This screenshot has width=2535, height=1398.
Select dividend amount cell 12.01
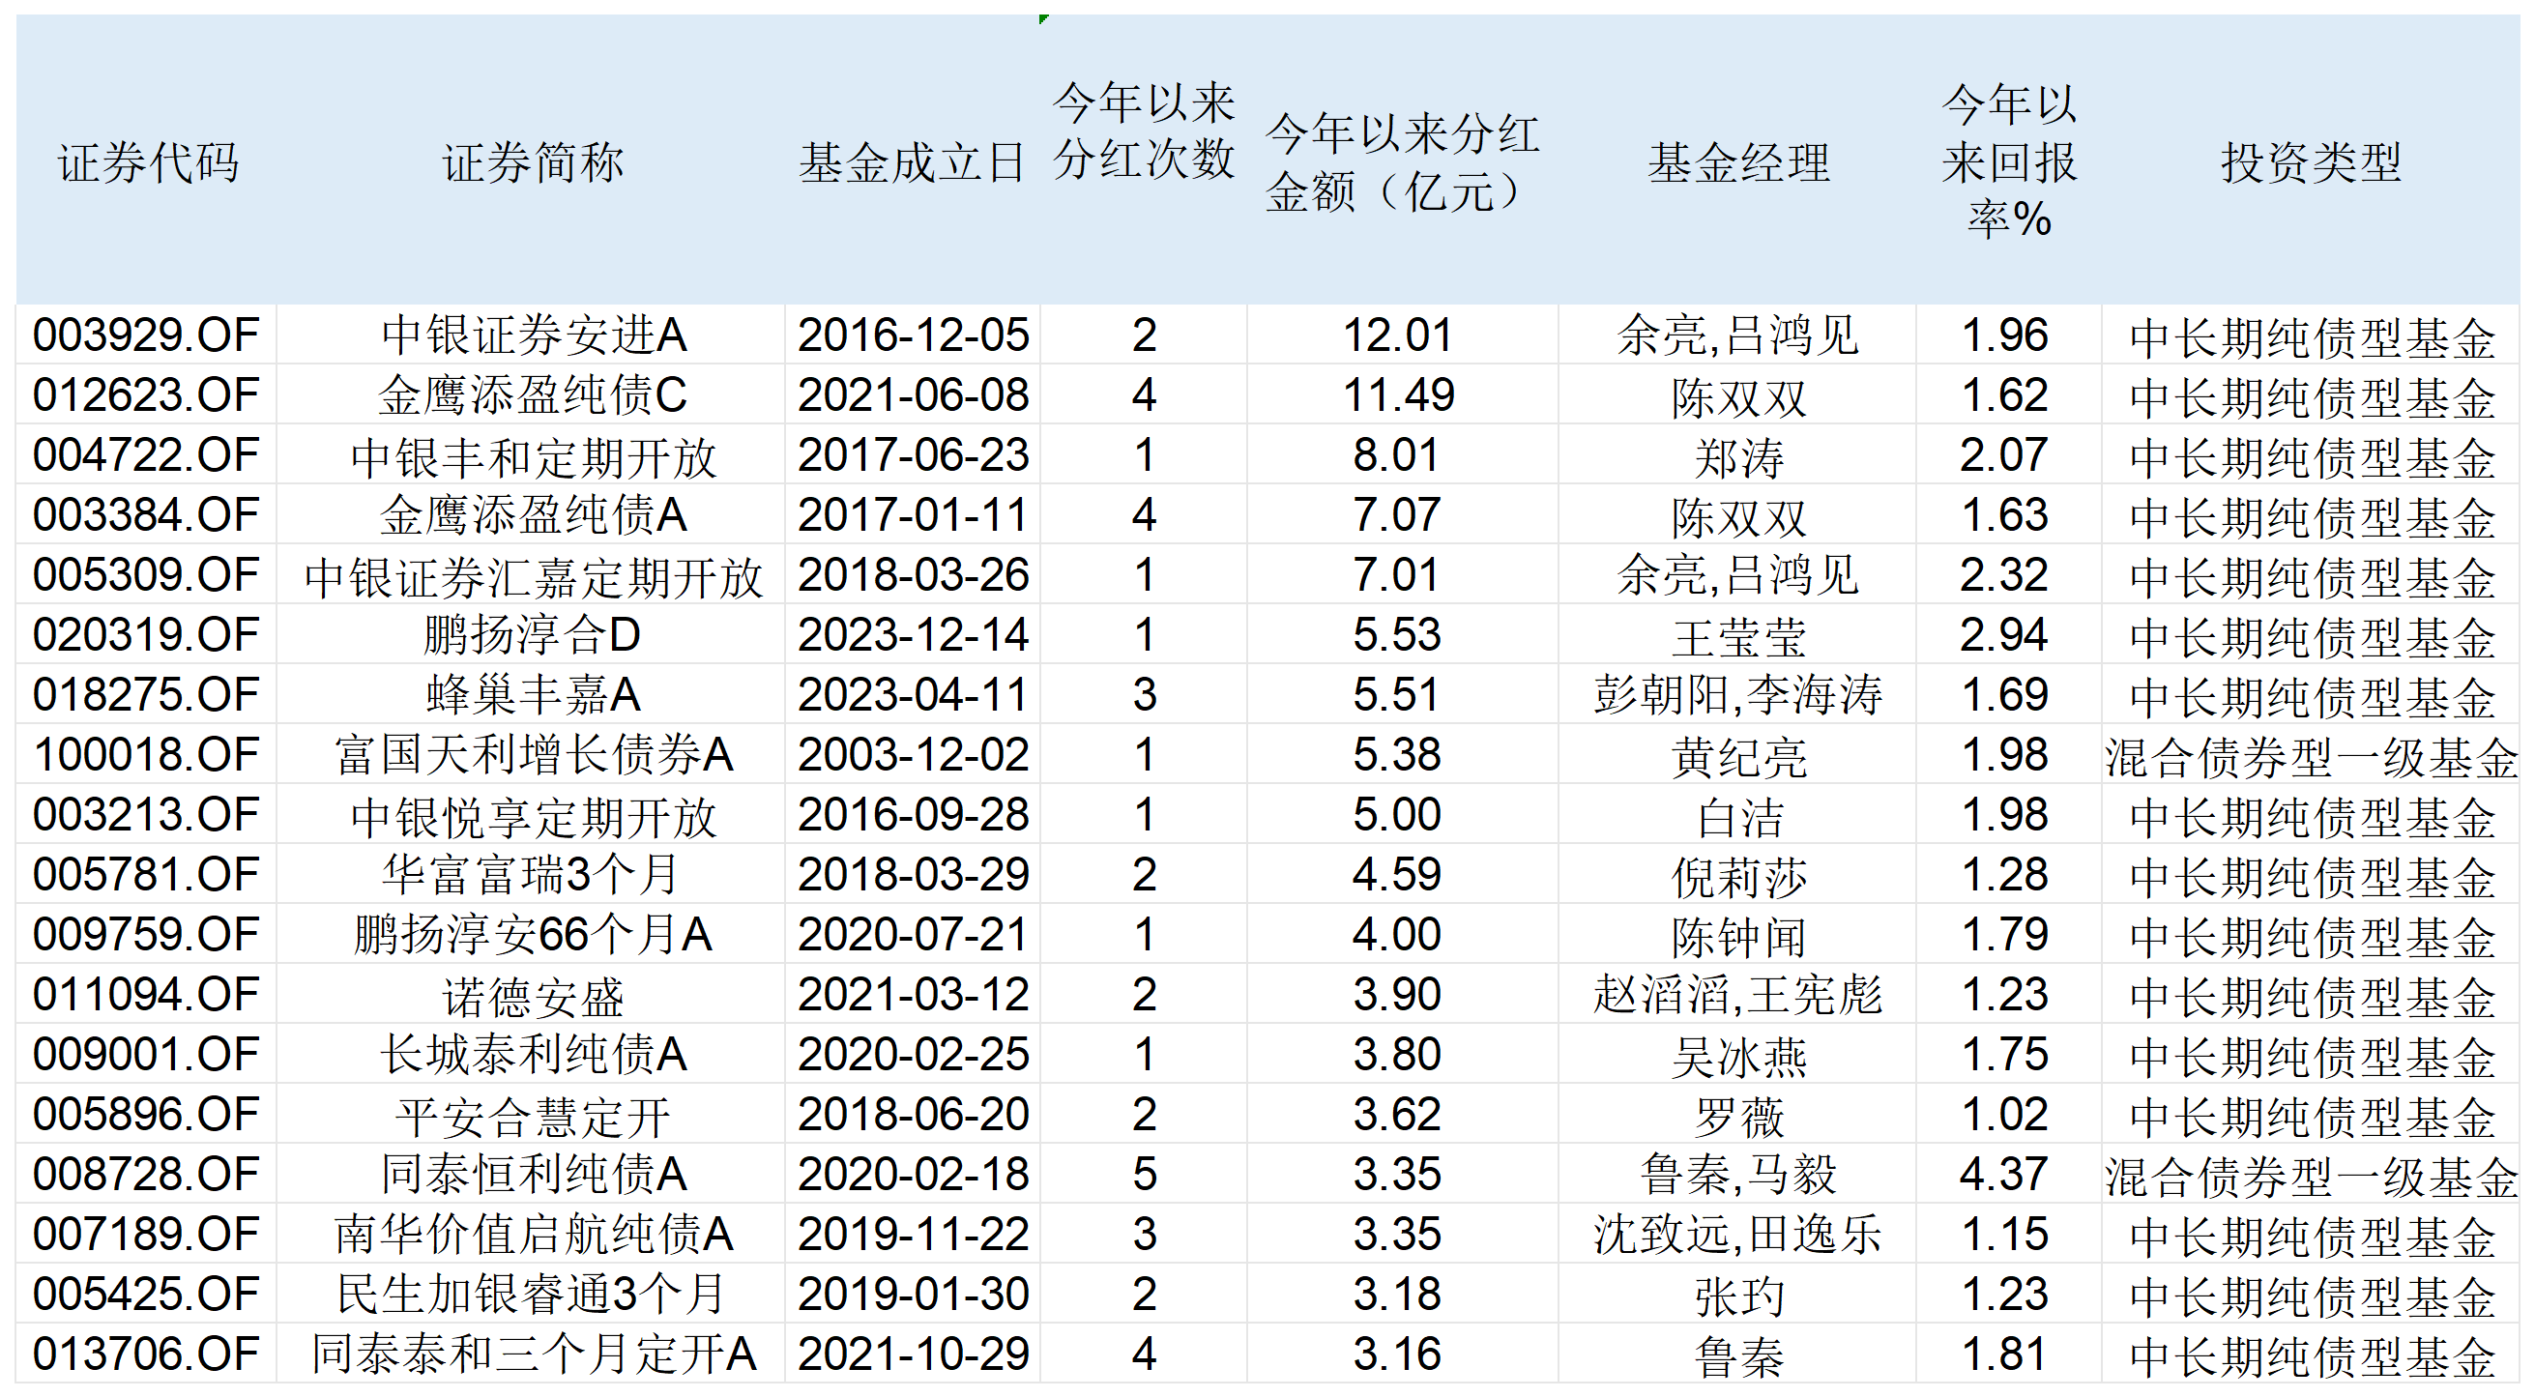click(x=1397, y=335)
